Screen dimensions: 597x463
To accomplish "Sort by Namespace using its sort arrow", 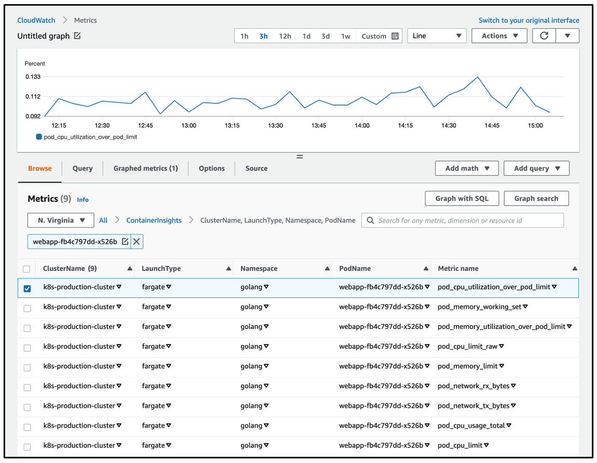I will pos(327,268).
